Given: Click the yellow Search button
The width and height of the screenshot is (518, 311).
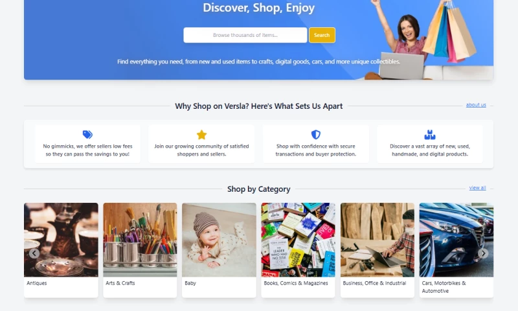Looking at the screenshot, I should [x=322, y=35].
